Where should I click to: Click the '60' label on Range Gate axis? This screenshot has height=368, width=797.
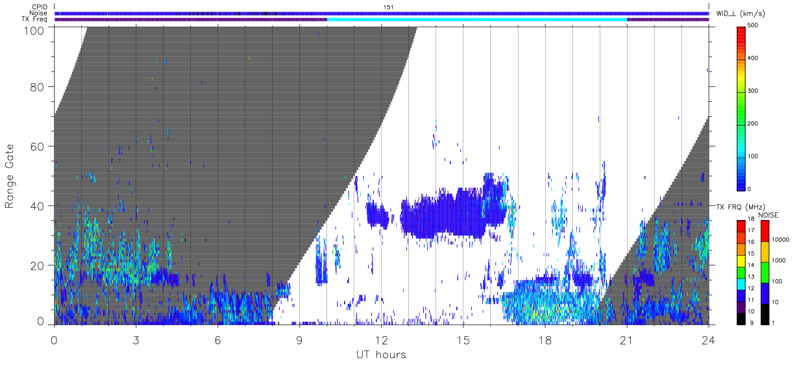38,146
